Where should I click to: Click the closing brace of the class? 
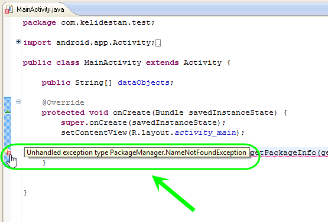25,193
